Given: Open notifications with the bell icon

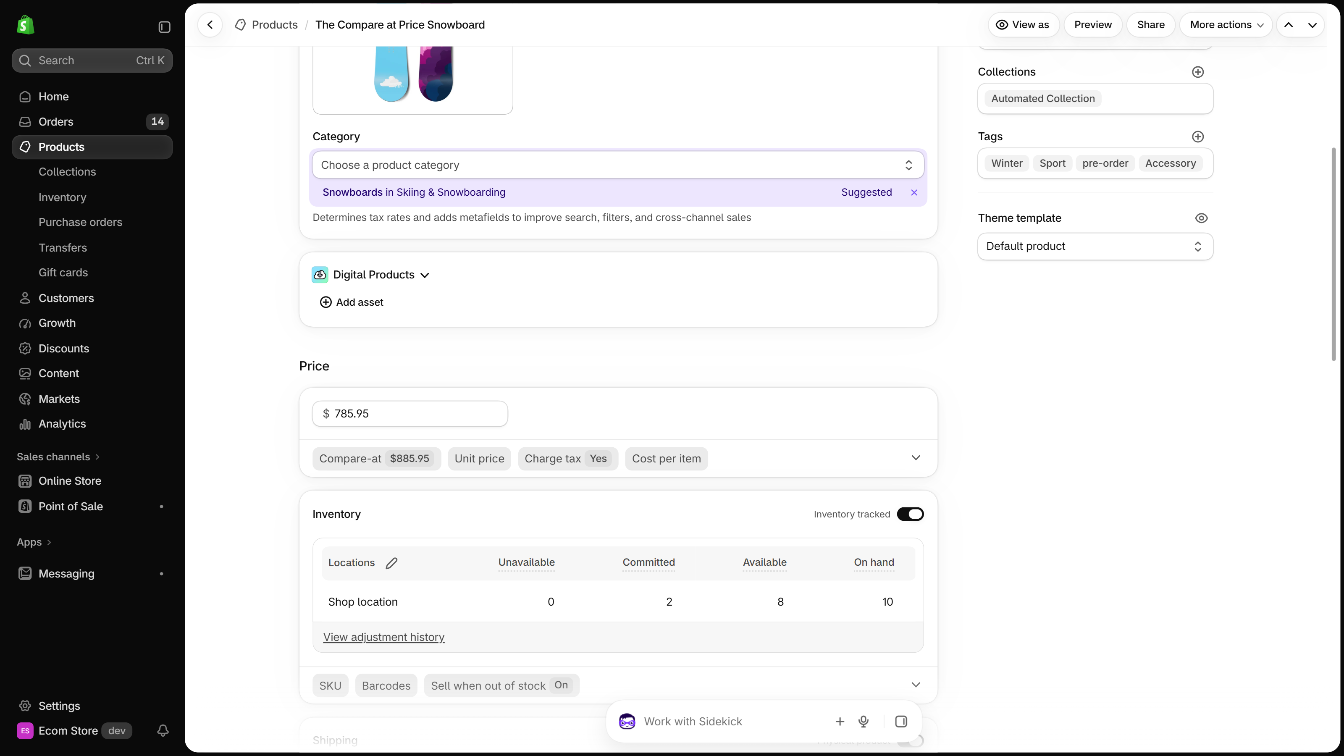Looking at the screenshot, I should [x=163, y=731].
